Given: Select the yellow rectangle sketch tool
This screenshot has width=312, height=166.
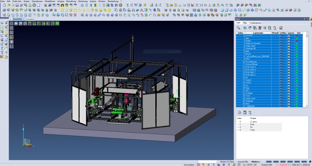Looking at the screenshot, I should 75,10.
